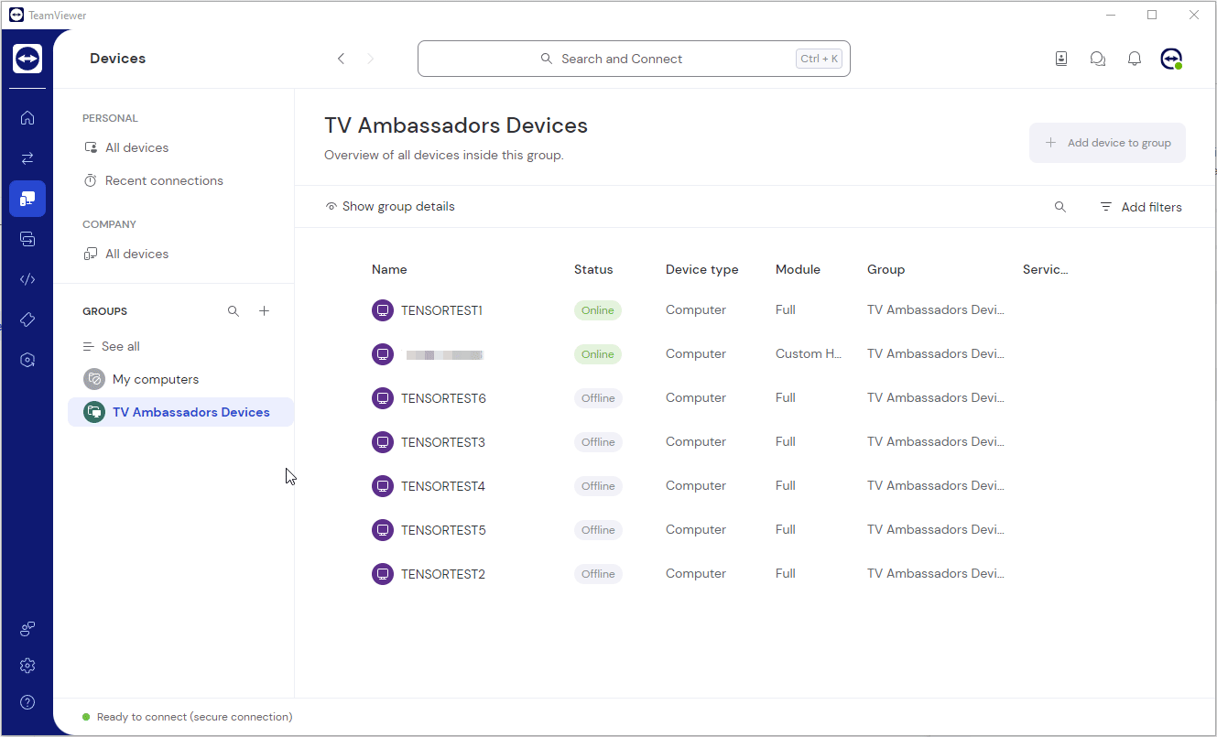Open the Help question mark icon
The image size is (1217, 737).
tap(27, 702)
